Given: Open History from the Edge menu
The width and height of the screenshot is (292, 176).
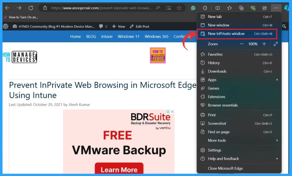Looking at the screenshot, I should coord(239,63).
